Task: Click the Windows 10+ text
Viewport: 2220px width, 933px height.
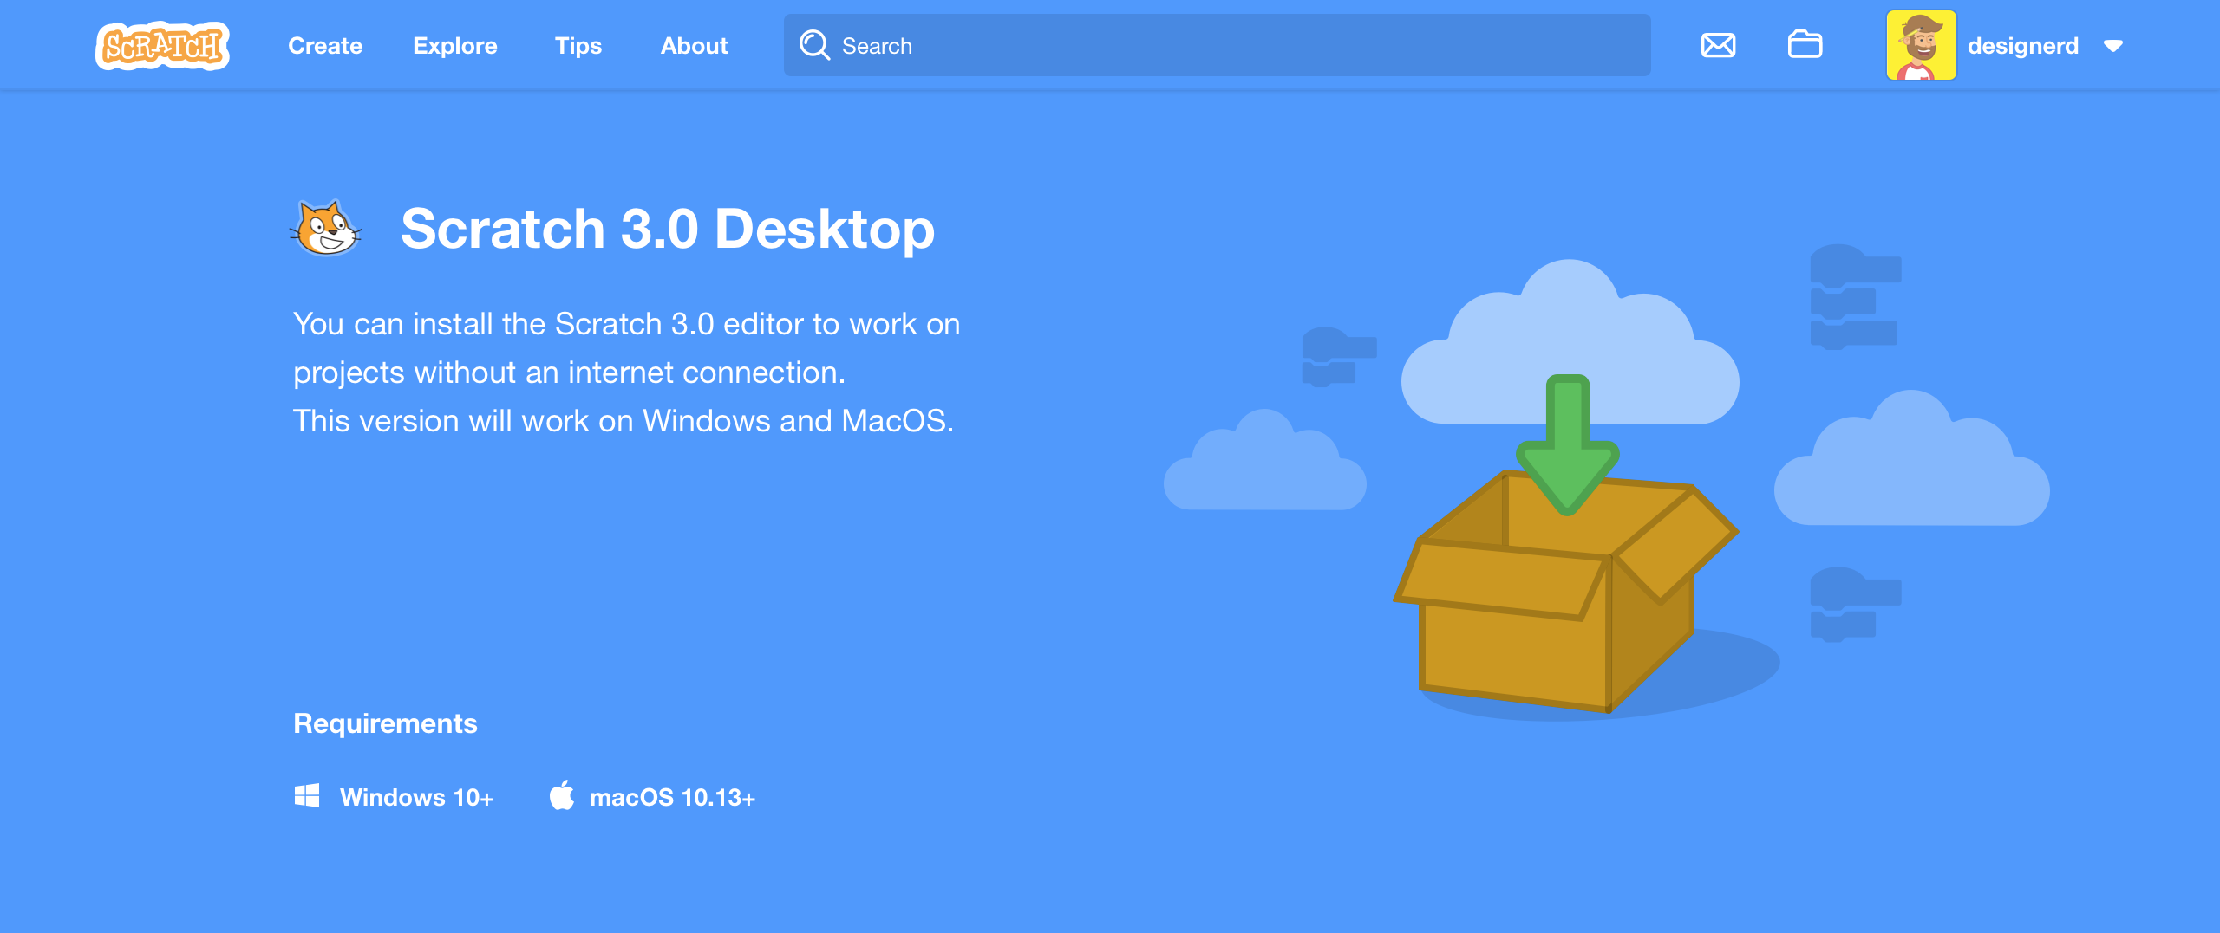Action: coord(416,797)
